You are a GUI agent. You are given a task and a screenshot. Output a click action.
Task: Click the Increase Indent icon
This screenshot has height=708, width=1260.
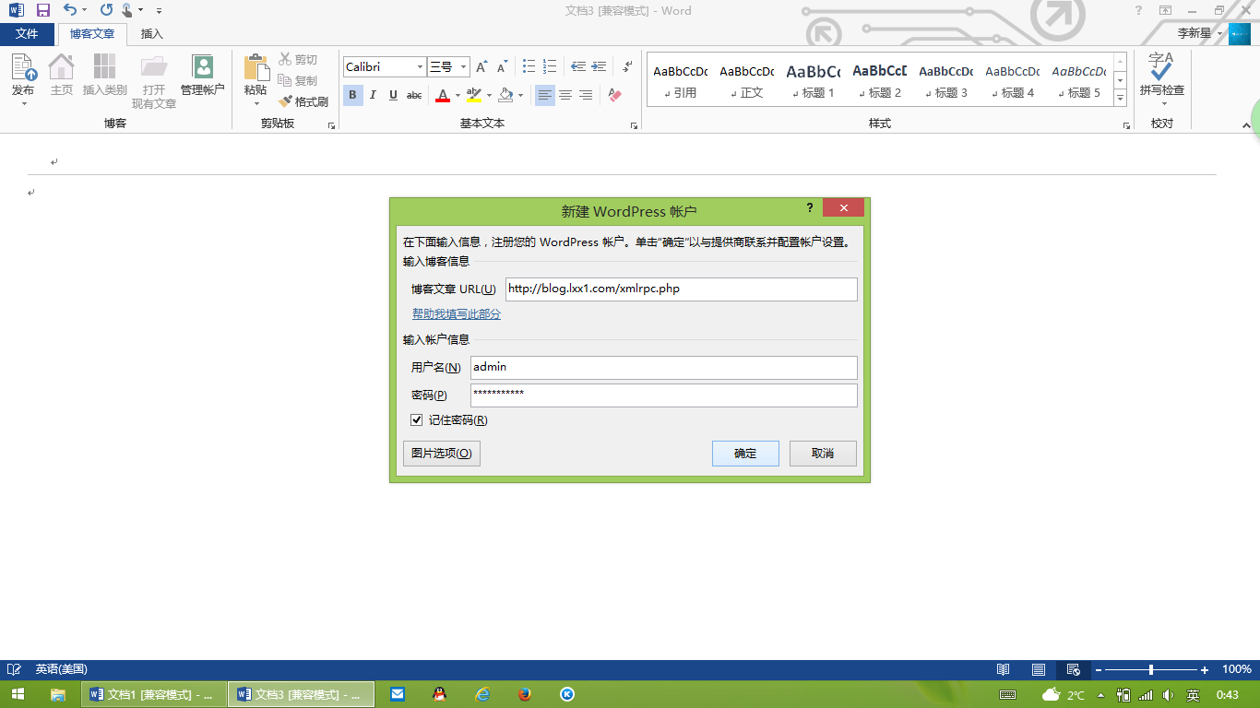click(599, 66)
